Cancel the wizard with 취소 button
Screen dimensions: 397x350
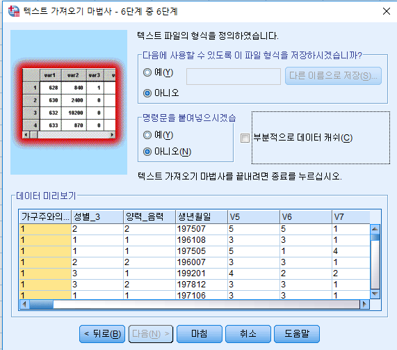248,334
